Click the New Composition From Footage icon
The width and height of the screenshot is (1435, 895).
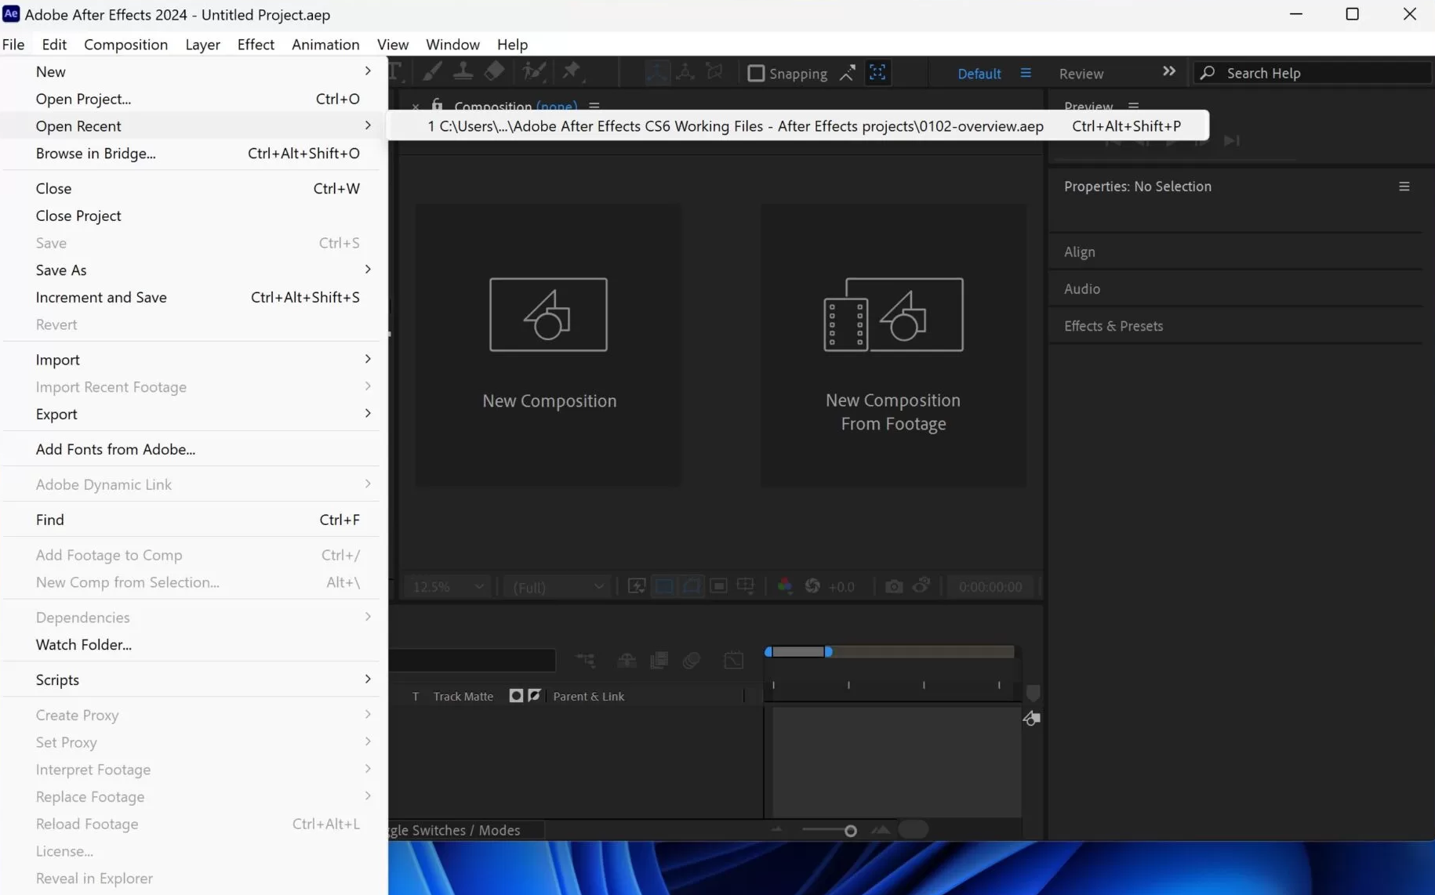tap(893, 314)
